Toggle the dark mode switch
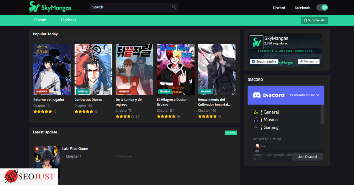354x185 pixels. 322,8
